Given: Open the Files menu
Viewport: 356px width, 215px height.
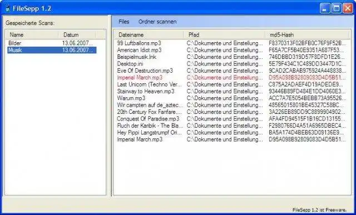Looking at the screenshot, I should coord(123,22).
